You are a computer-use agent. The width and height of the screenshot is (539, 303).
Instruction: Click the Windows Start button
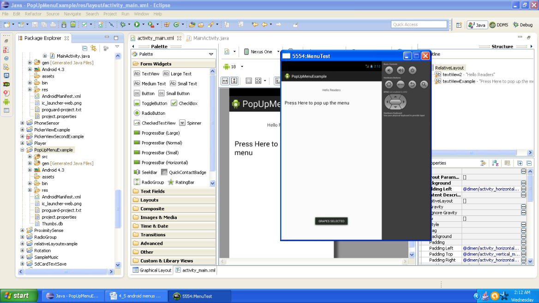[x=19, y=296]
